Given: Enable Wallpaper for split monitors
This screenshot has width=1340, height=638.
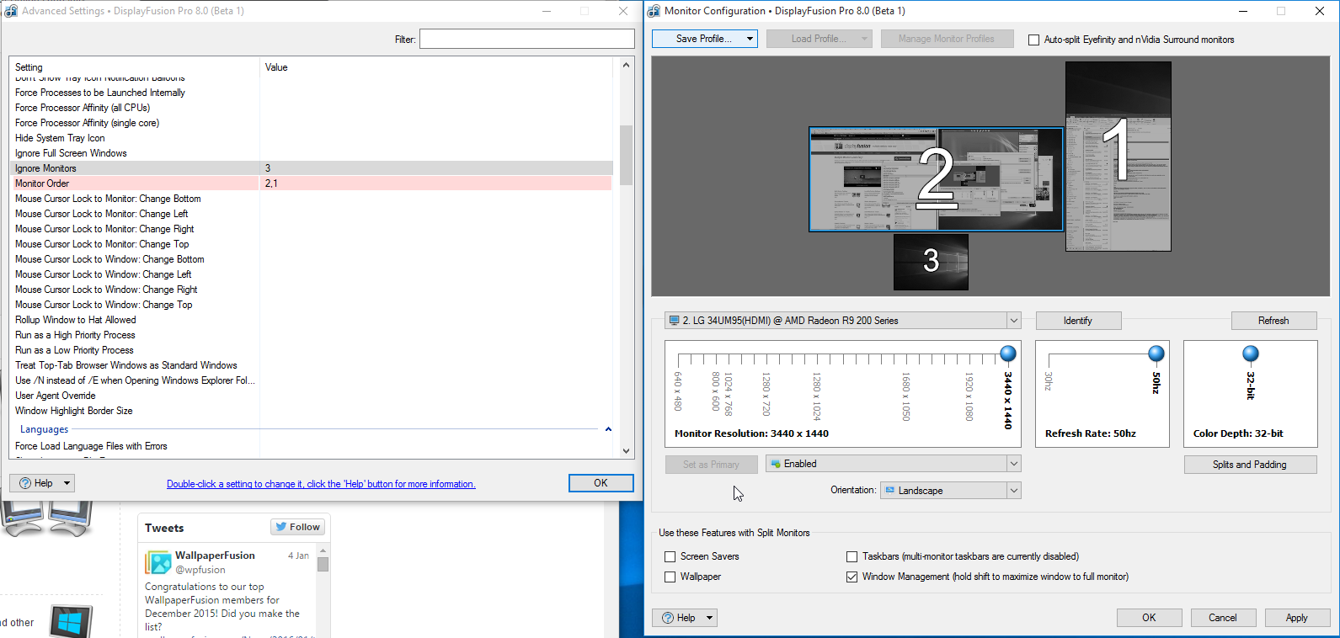Looking at the screenshot, I should coord(670,577).
